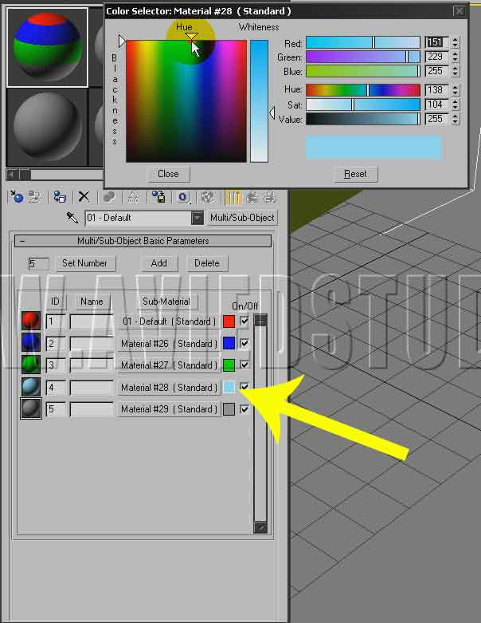The image size is (481, 623).
Task: Click Go Forward to Sibling icon
Action: coord(270,197)
